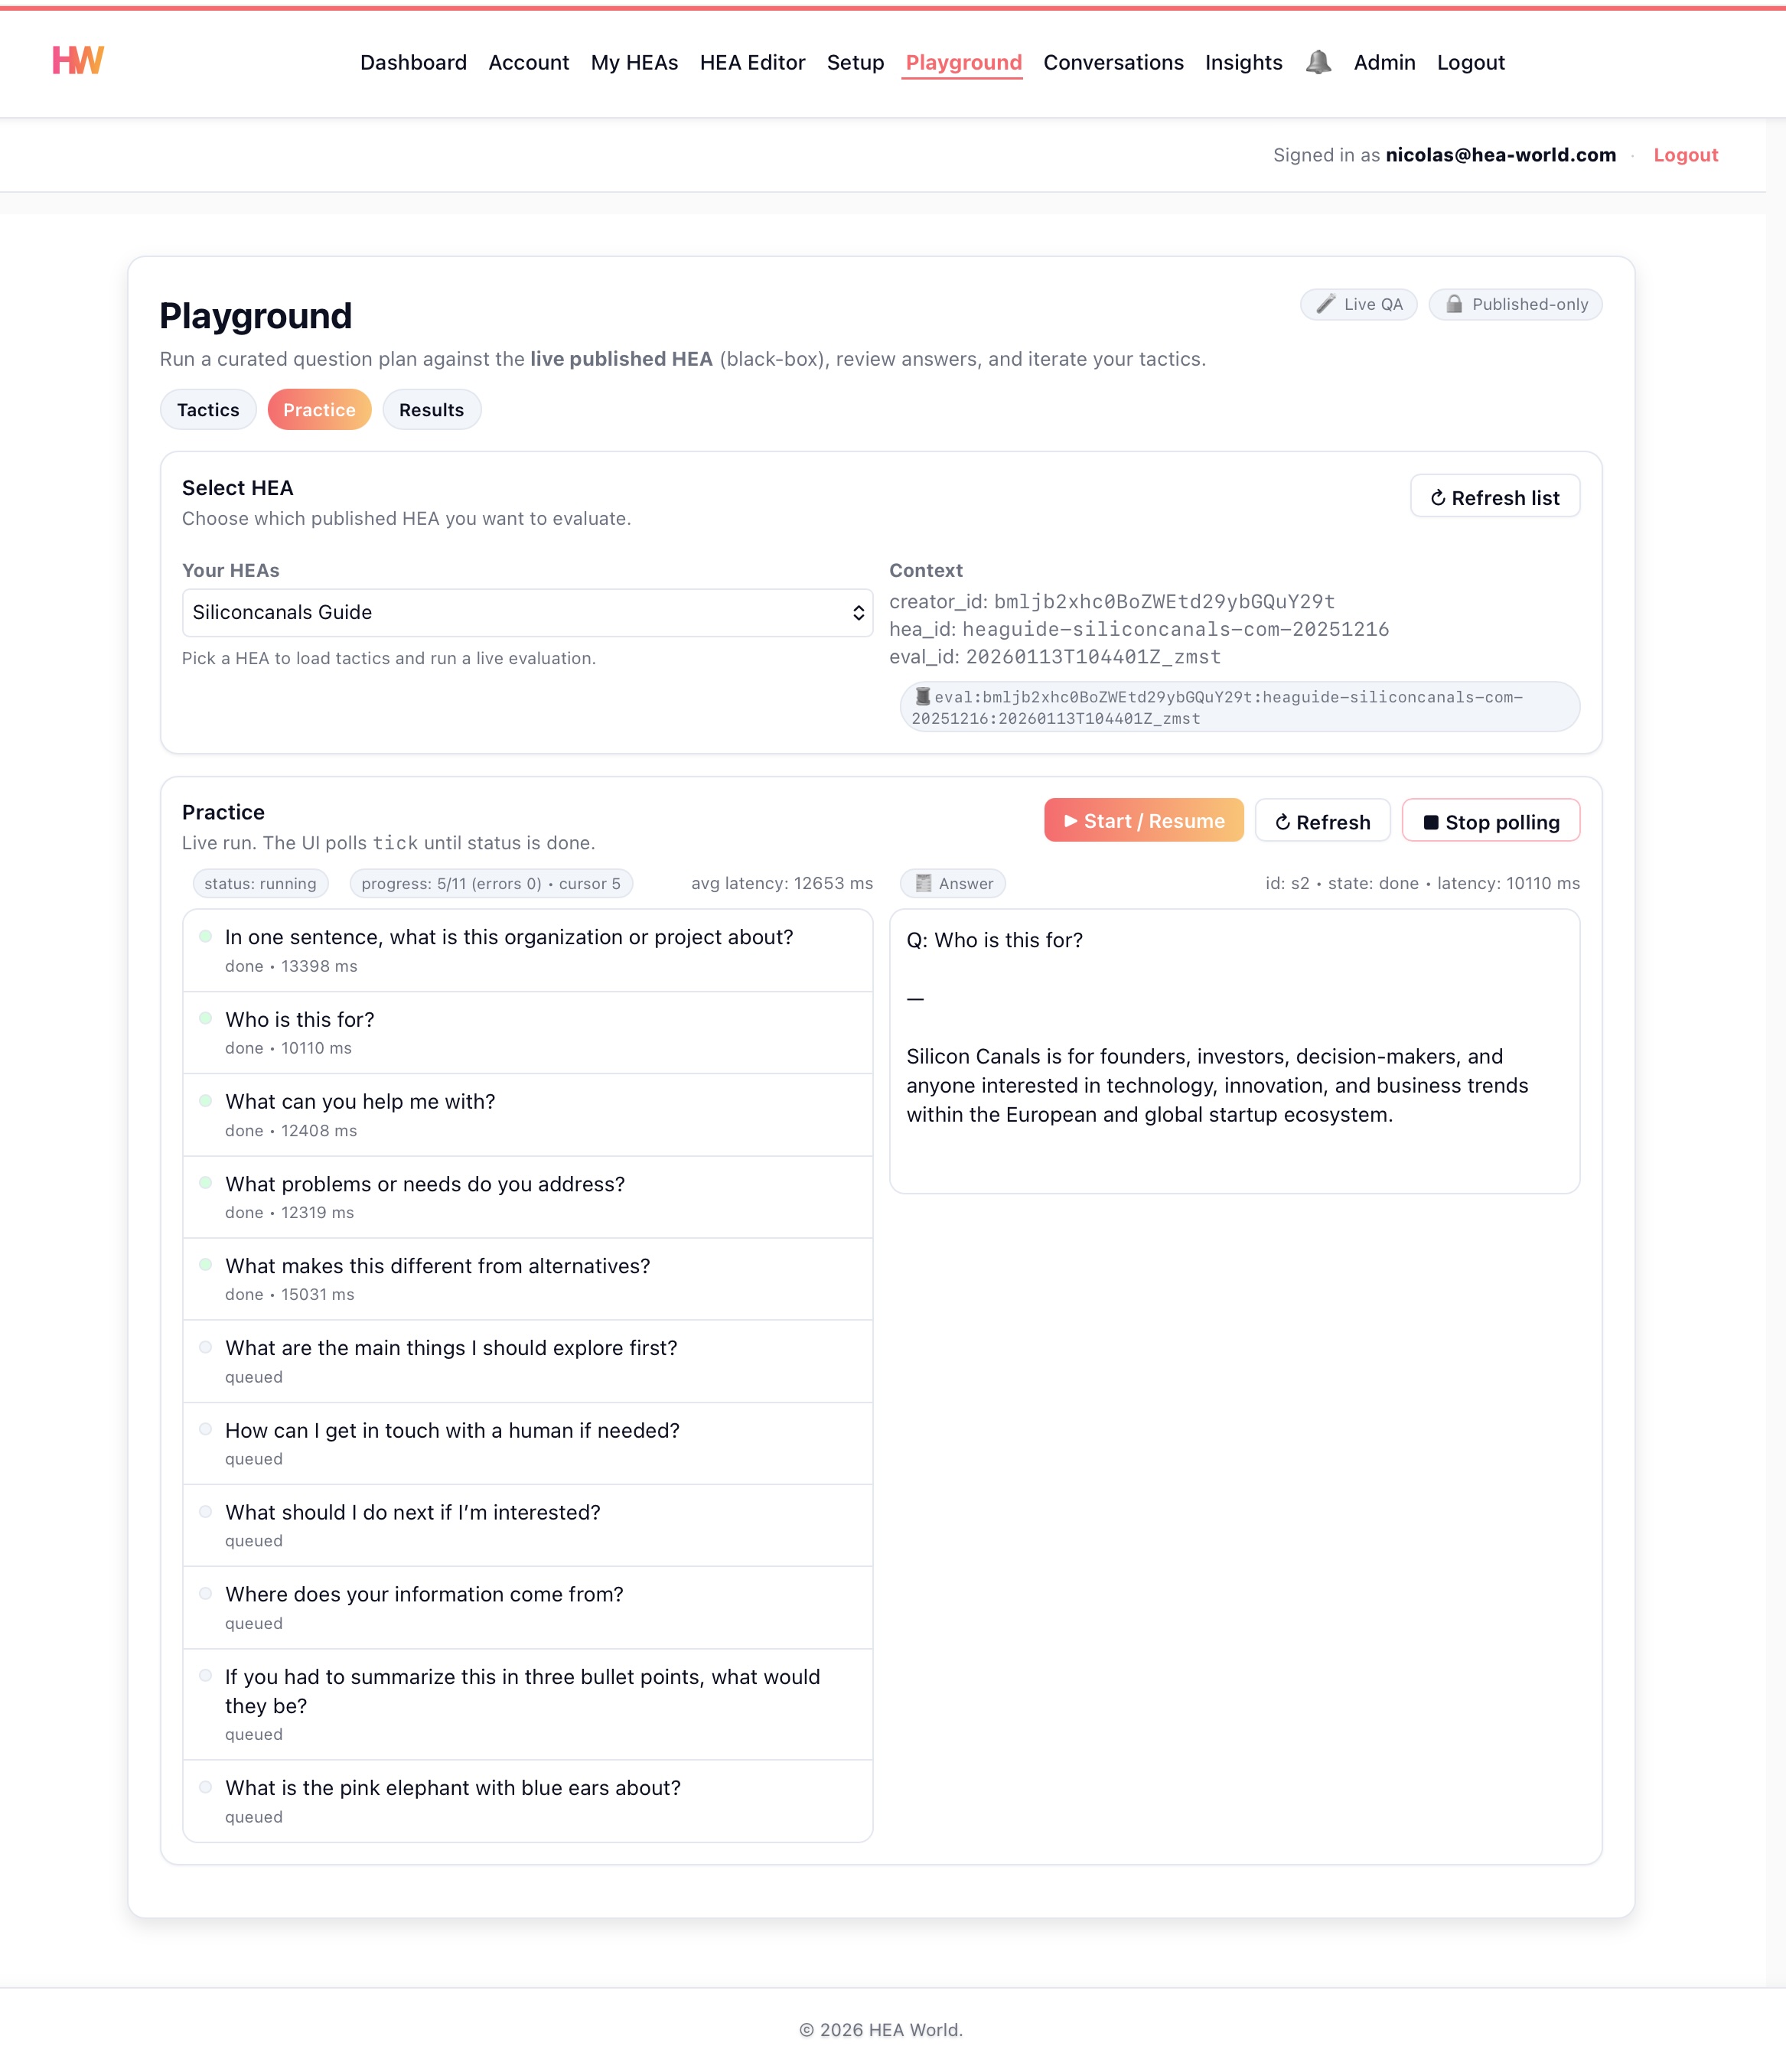This screenshot has height=2072, width=1786.
Task: Click the eval key chip icon
Action: 923,696
